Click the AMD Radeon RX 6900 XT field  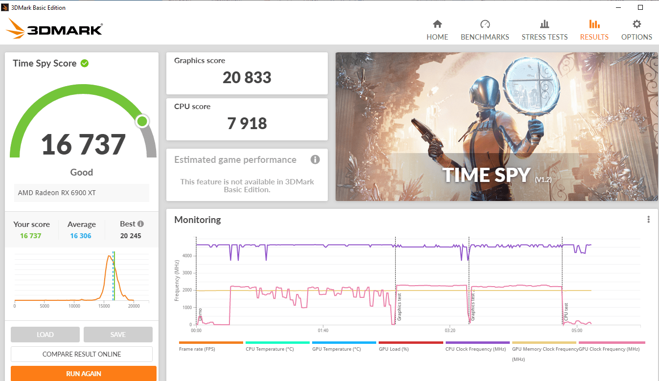pos(82,193)
